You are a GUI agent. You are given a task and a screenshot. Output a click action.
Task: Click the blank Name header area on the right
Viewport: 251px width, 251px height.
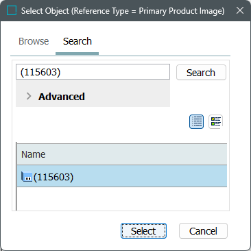coord(136,154)
